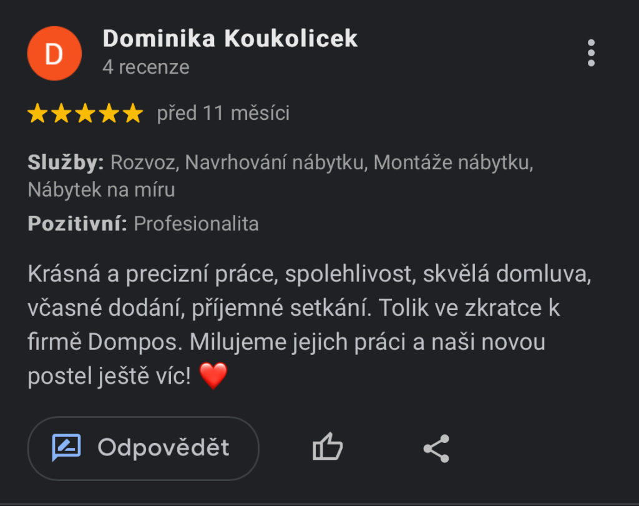639x506 pixels.
Task: Click the Služby label
Action: (x=66, y=163)
